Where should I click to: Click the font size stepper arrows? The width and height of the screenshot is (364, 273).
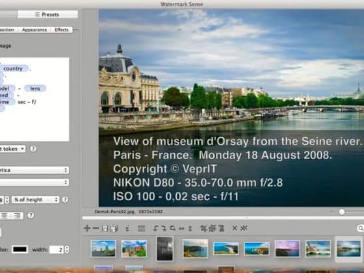[7, 200]
